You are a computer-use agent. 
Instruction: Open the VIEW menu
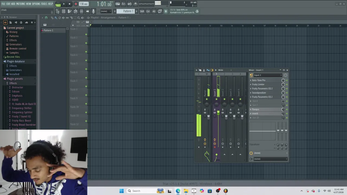28,4
